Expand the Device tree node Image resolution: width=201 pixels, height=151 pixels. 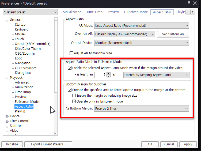(7, 116)
